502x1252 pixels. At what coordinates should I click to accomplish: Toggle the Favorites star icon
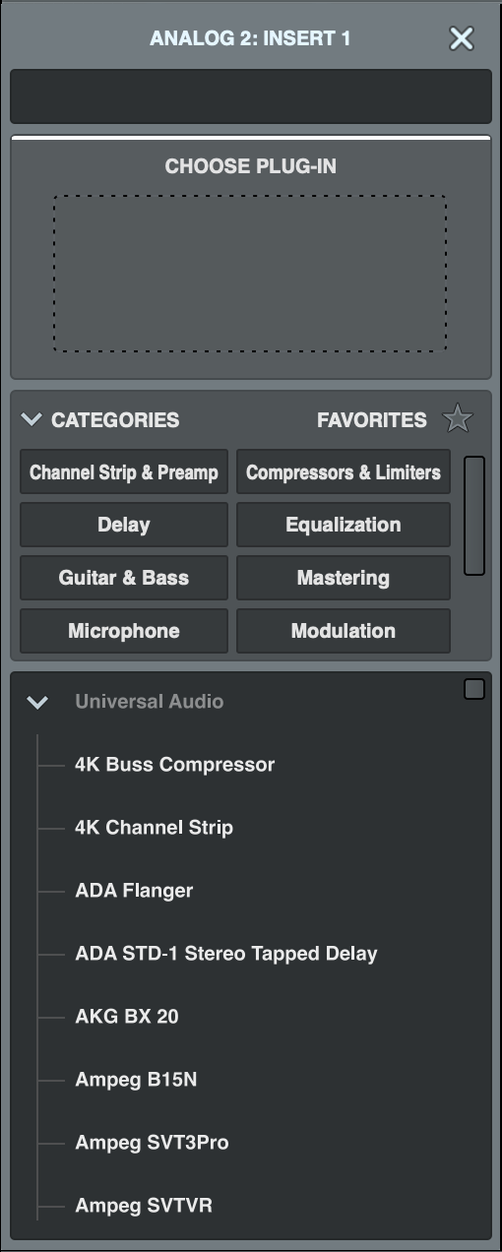pyautogui.click(x=458, y=419)
